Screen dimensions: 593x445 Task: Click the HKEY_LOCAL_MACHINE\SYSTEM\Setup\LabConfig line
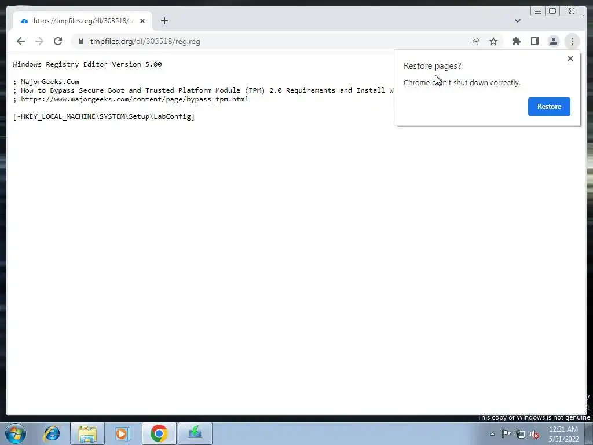[x=104, y=116]
